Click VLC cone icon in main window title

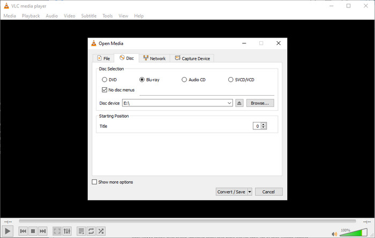(x=6, y=6)
